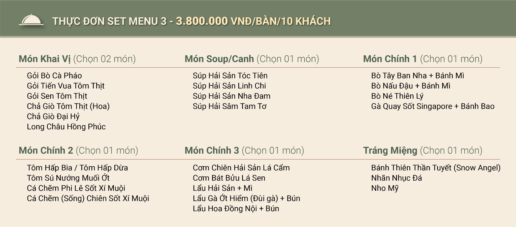Choose Gỏi Bò Cà Pháo appetizer
This screenshot has height=227, width=516.
tap(54, 76)
